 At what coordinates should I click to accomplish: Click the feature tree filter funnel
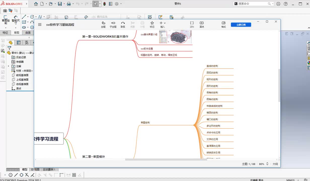9,48
